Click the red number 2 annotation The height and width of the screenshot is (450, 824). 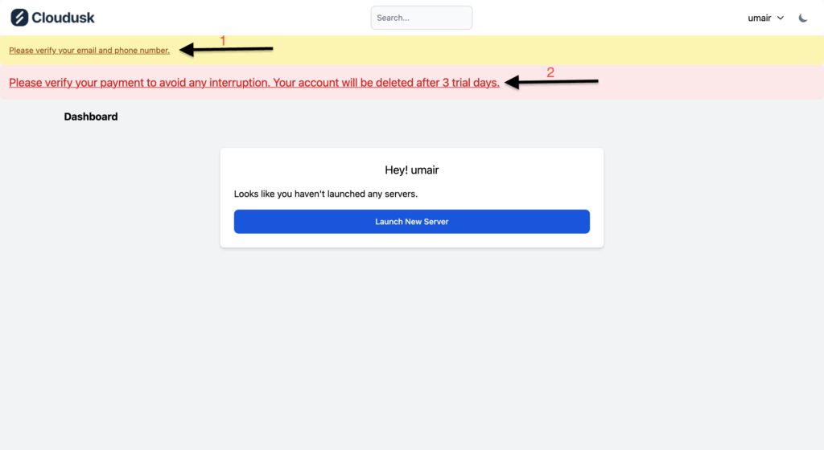(x=550, y=72)
